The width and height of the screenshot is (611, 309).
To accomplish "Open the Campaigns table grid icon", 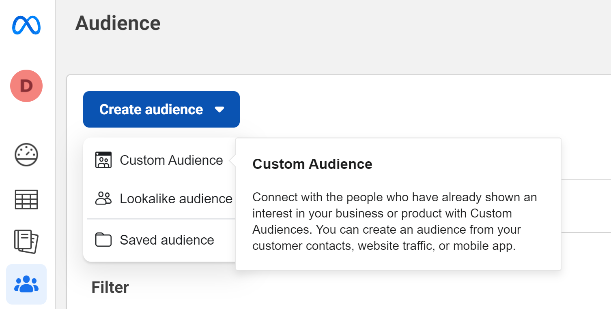I will (x=26, y=199).
